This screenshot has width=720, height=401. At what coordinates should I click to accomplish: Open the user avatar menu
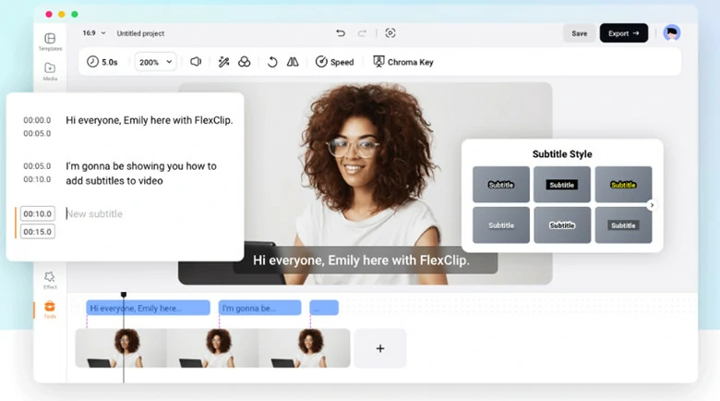pos(671,33)
